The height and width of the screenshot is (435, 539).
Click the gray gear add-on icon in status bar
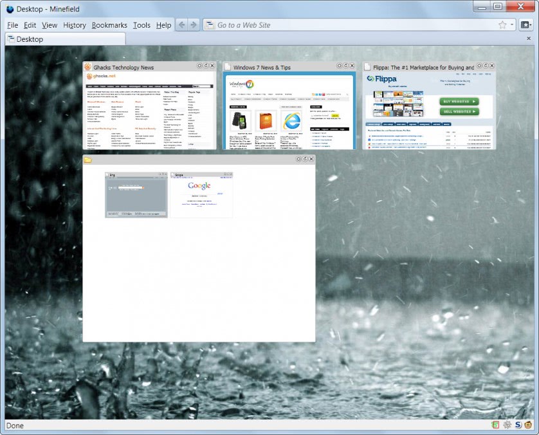tap(507, 425)
